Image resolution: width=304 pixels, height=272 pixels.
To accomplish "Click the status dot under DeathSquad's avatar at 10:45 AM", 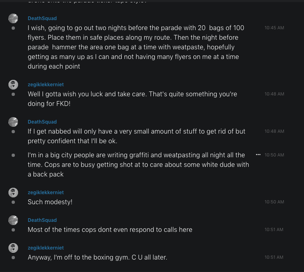I will click(13, 28).
